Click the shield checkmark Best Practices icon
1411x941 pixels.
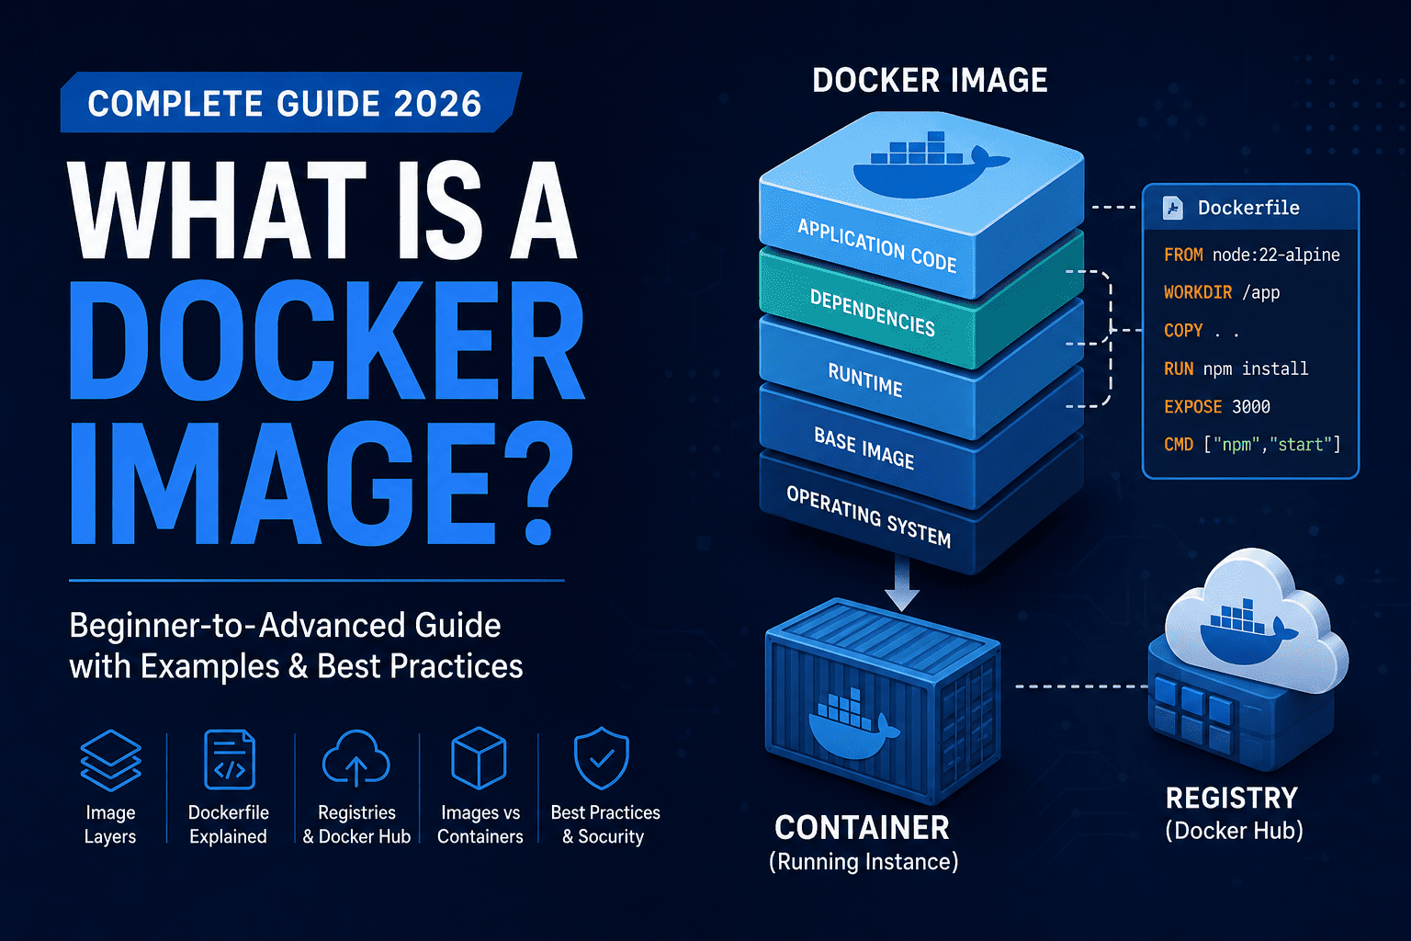[x=602, y=759]
